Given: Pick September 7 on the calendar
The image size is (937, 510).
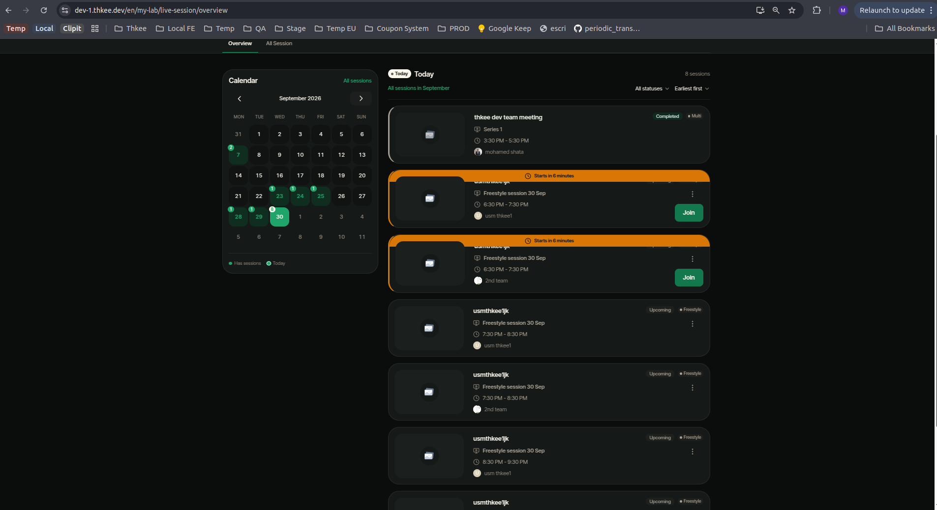Looking at the screenshot, I should coord(238,155).
